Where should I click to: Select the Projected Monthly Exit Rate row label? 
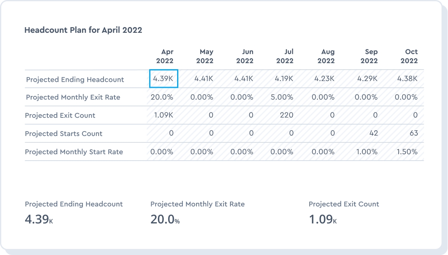[x=73, y=97]
